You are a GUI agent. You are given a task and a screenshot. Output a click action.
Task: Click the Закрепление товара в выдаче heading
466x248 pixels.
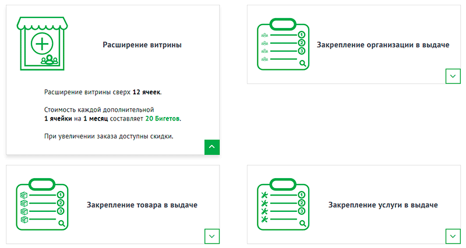(x=142, y=205)
